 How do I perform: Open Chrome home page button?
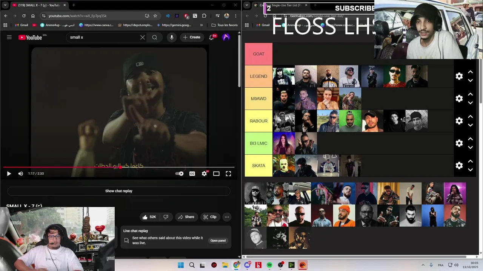33,16
